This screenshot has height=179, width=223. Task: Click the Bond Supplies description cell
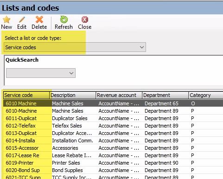67,170
